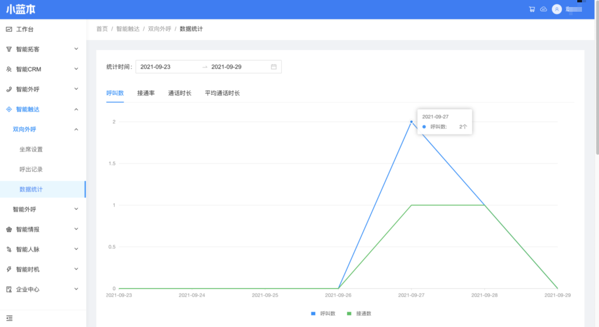Click the cloud icon in top bar
599x327 pixels.
coord(543,9)
